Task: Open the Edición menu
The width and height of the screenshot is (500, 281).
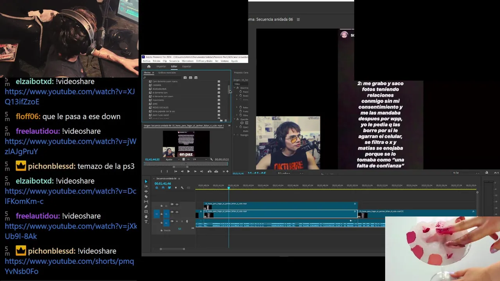Action: pos(157,61)
